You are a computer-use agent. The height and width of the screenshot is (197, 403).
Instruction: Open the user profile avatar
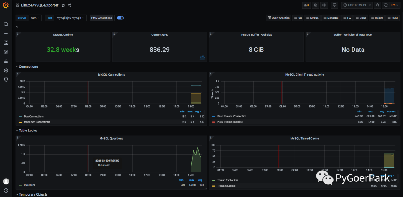pyautogui.click(x=6, y=181)
